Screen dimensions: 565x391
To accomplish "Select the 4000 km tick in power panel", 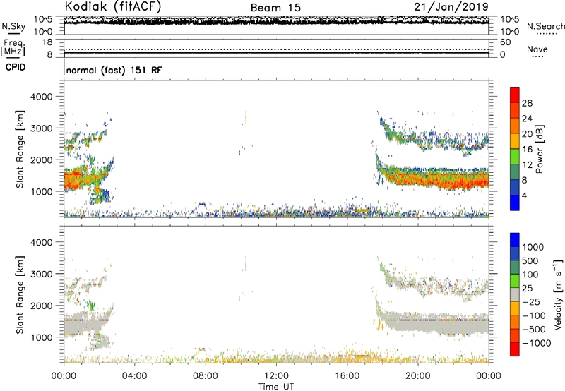I will pos(42,97).
